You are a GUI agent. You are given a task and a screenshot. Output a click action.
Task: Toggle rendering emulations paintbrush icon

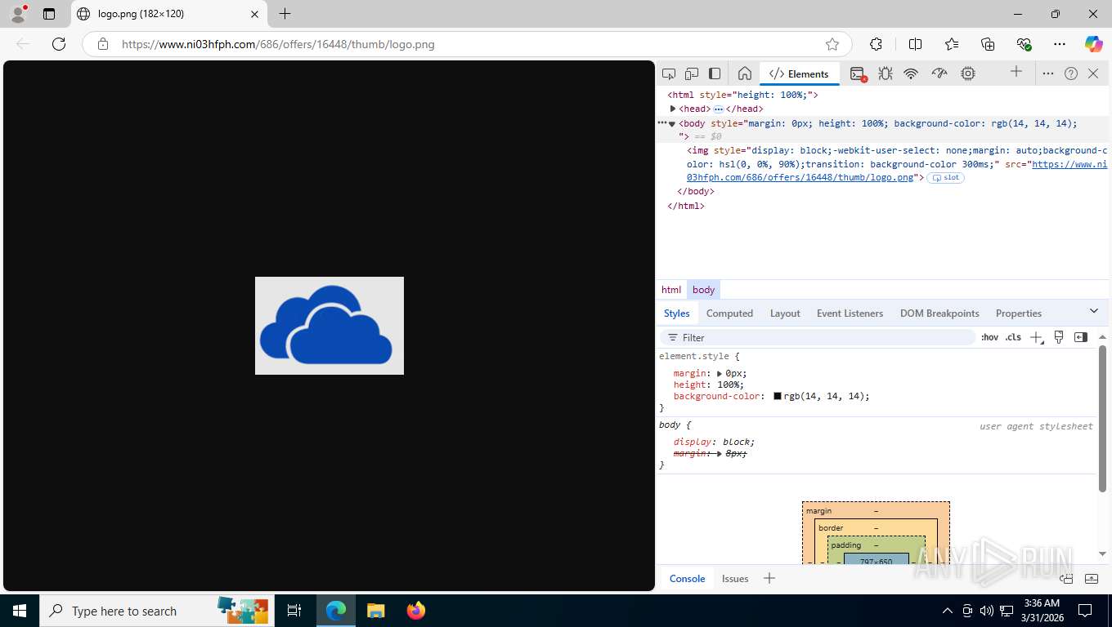(1059, 337)
